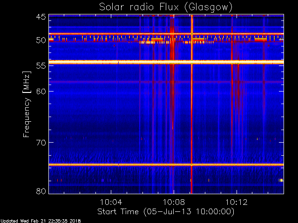Click the 10:04 time tick label

(x=111, y=203)
